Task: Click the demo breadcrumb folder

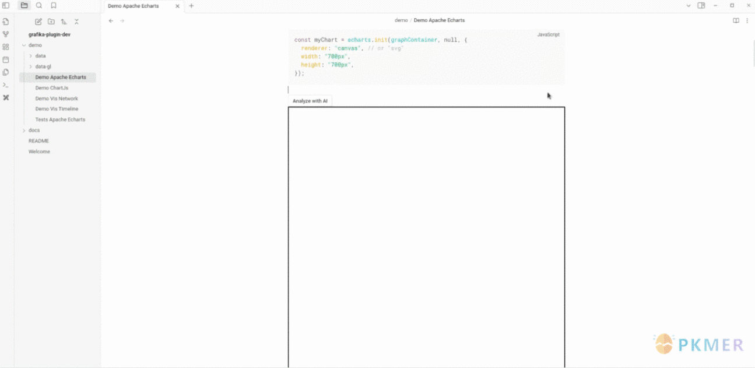Action: 401,20
